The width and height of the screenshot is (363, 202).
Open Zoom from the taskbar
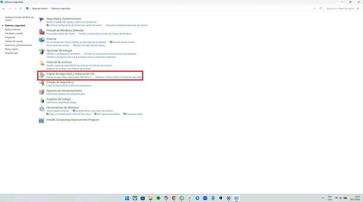205,198
